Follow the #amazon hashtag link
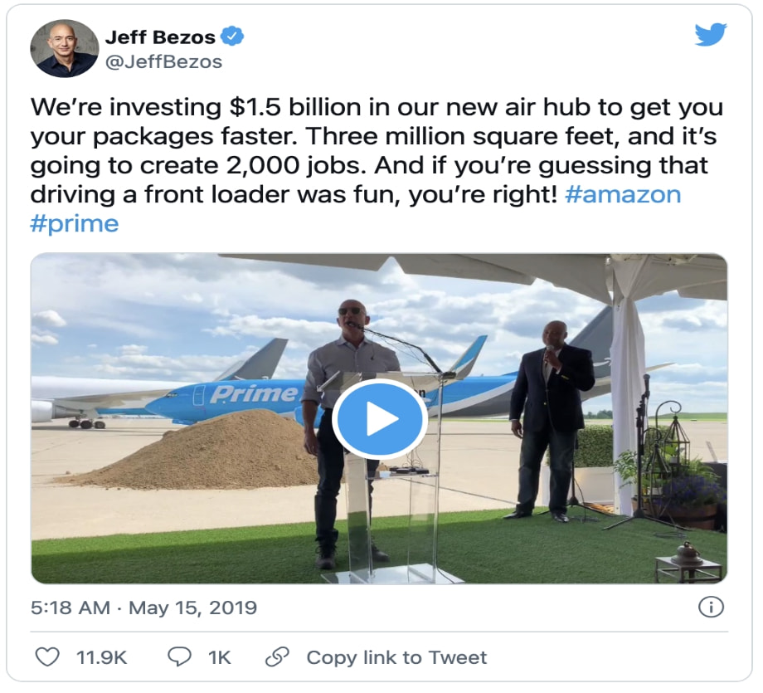763x693 pixels. (623, 194)
